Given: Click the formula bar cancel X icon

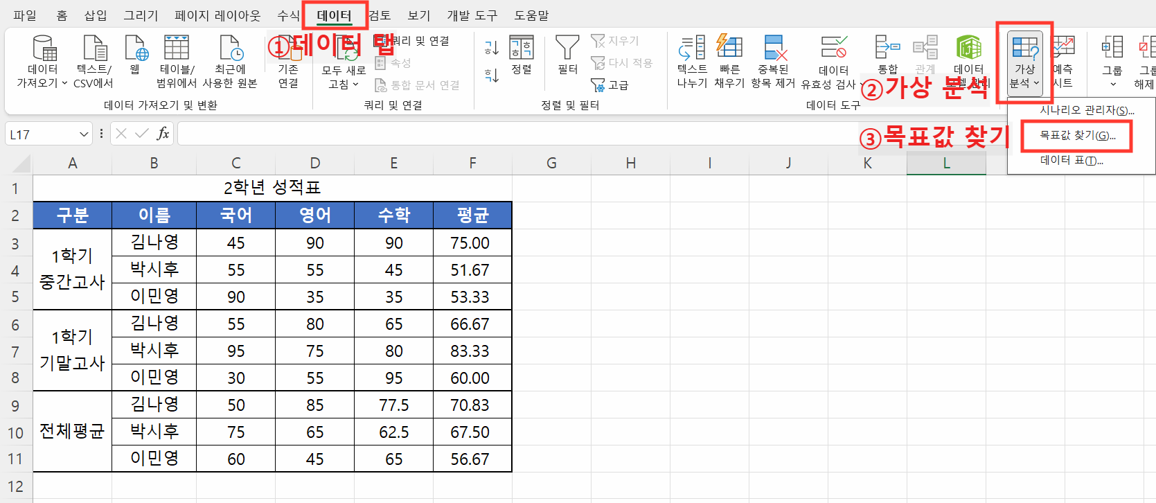Looking at the screenshot, I should click(121, 134).
